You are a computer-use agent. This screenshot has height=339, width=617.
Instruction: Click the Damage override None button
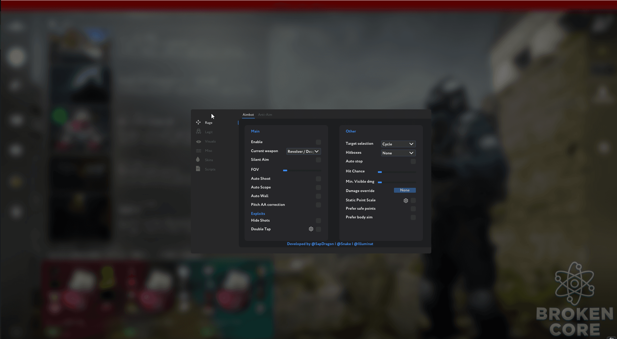405,190
